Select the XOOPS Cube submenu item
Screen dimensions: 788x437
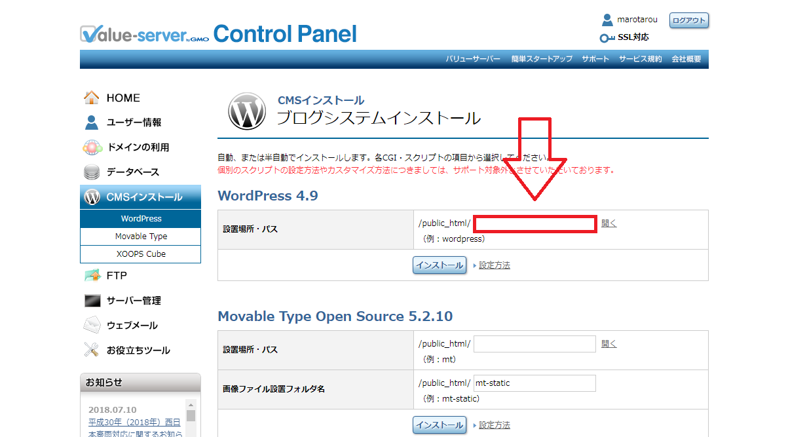pyautogui.click(x=141, y=254)
